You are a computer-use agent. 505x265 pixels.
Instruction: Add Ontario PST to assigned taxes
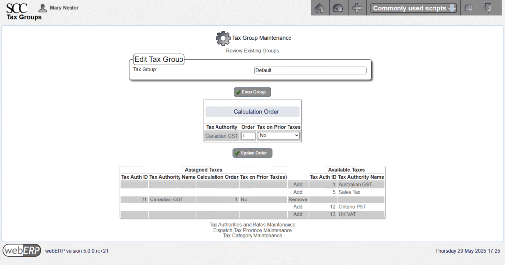tap(298, 207)
